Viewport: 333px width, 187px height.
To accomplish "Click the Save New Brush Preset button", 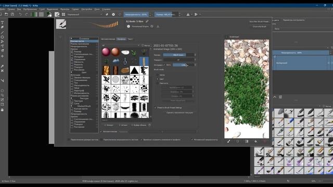I will point(259,22).
